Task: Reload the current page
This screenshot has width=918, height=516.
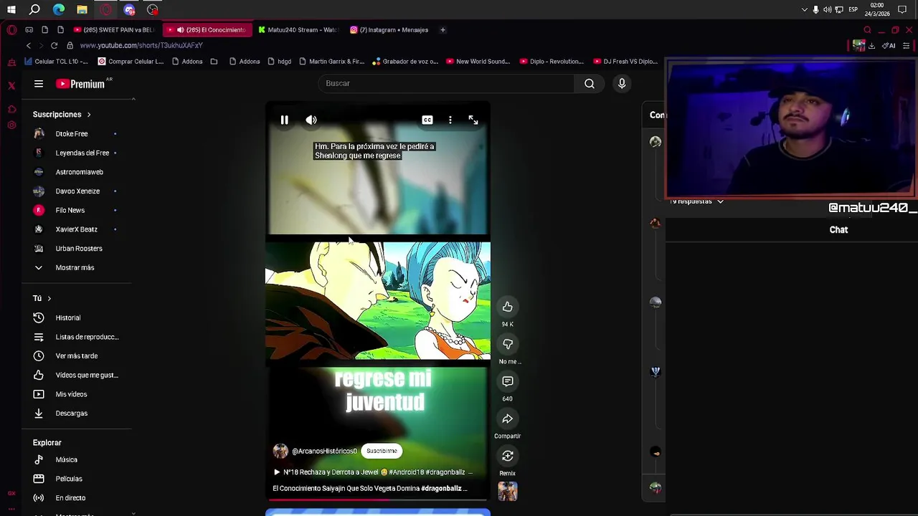Action: [54, 45]
